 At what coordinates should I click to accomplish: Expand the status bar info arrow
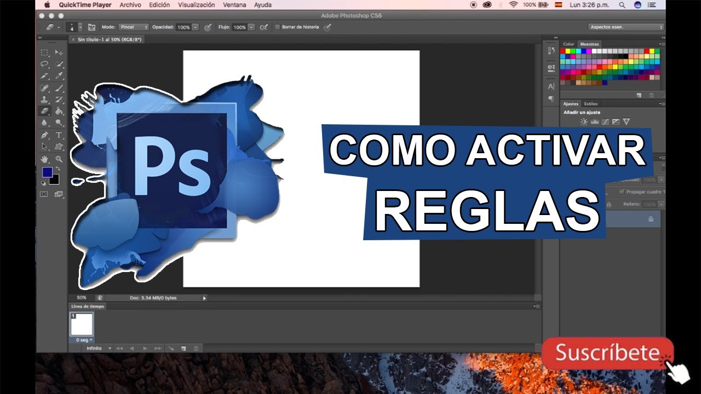coord(204,298)
